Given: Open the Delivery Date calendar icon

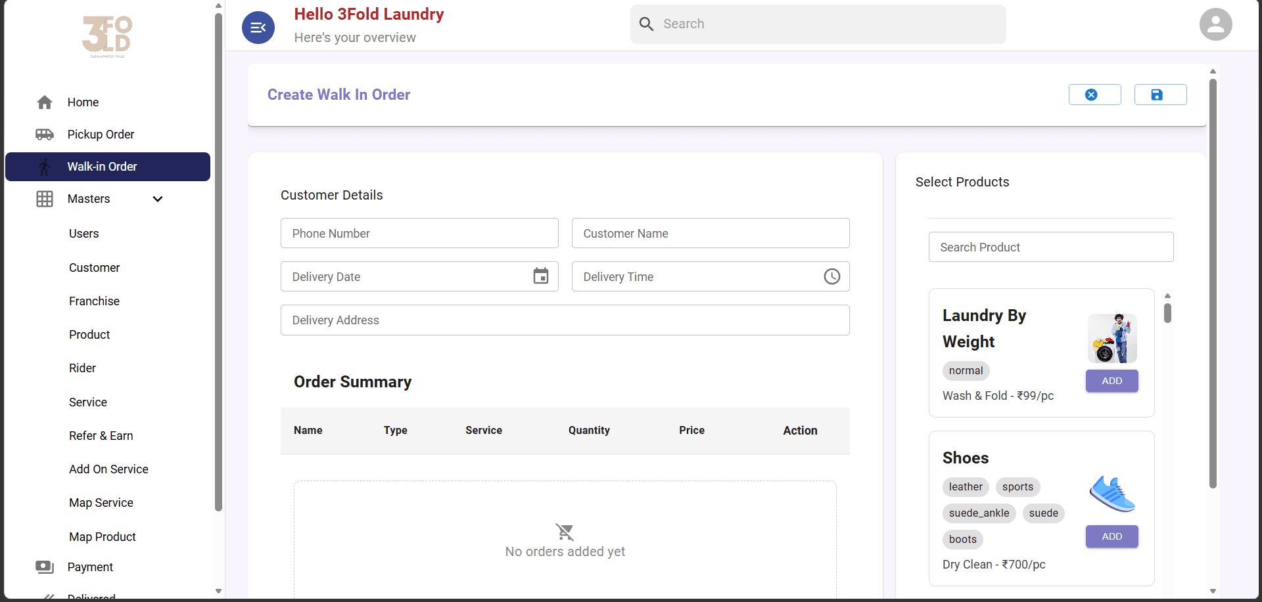Looking at the screenshot, I should (540, 276).
